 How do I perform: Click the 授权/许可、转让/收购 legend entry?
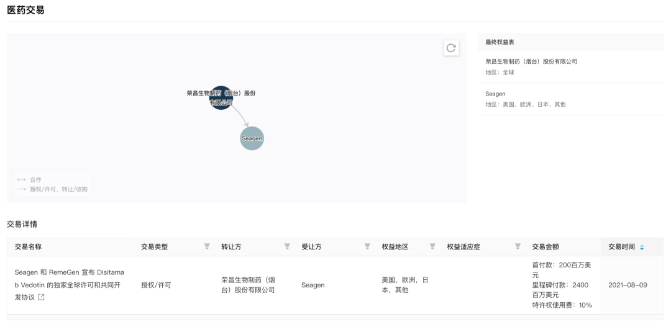(x=52, y=189)
